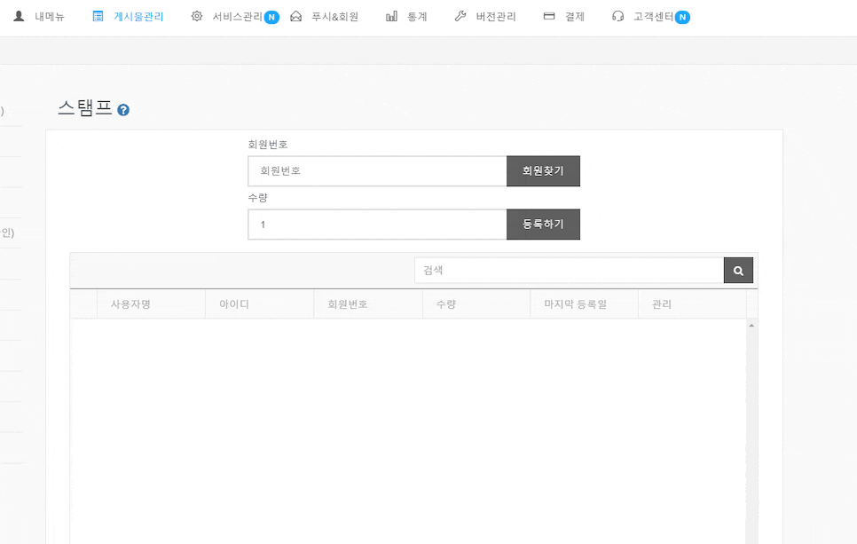Click the 고객센터 headset icon
The image size is (857, 544).
point(617,16)
